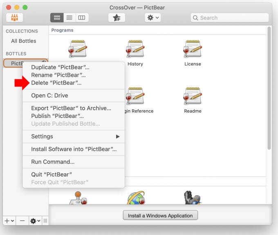
Task: Click the Search field
Action: coord(230,18)
